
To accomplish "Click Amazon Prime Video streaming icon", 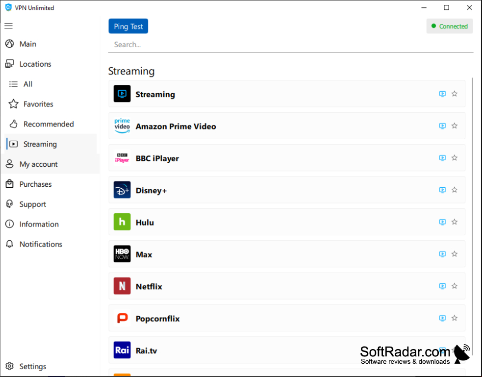I will [x=442, y=126].
